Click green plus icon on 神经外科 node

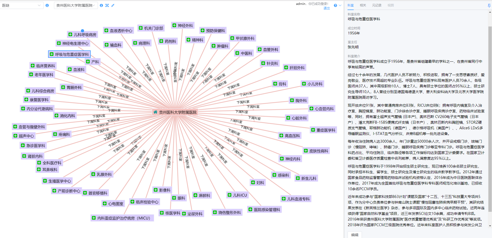(x=174, y=25)
